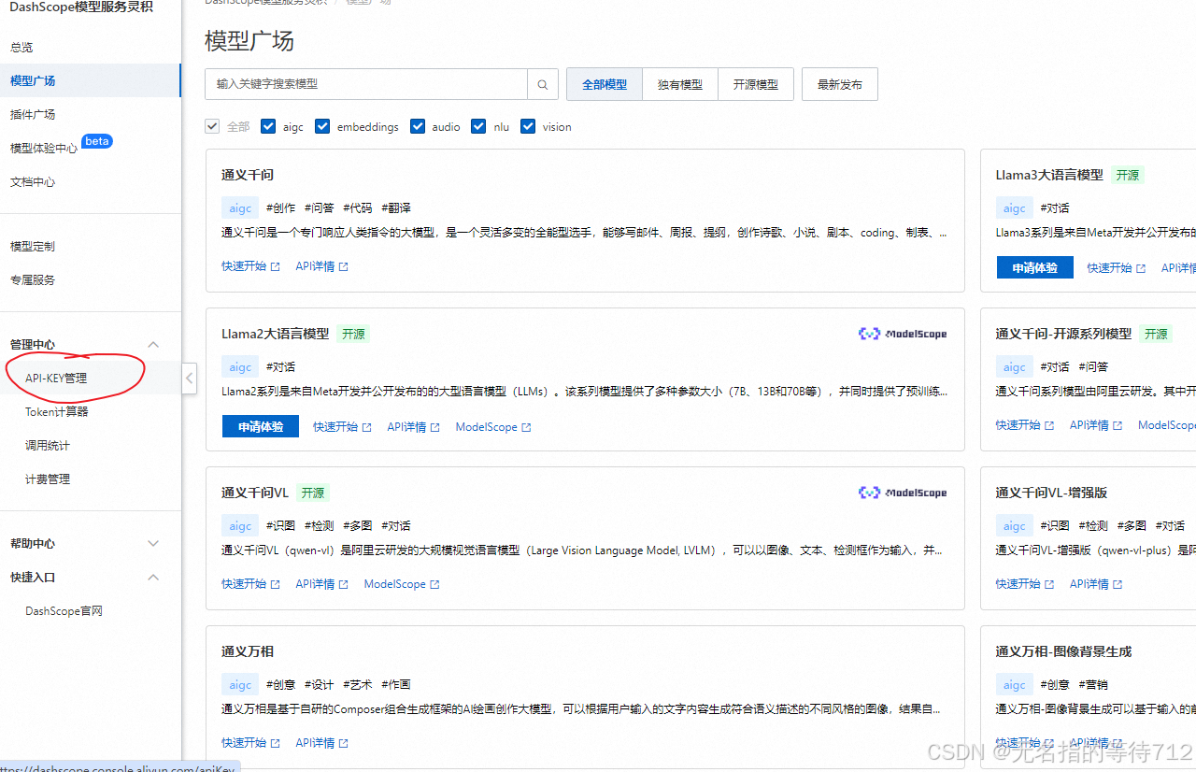Open ModelScope logo on Llama2 card
Image resolution: width=1196 pixels, height=772 pixels.
click(903, 334)
